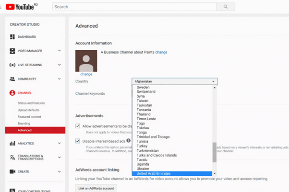Viewport: 289px width, 192px height.
Task: Select Tanzania in country list
Action: pos(172,110)
